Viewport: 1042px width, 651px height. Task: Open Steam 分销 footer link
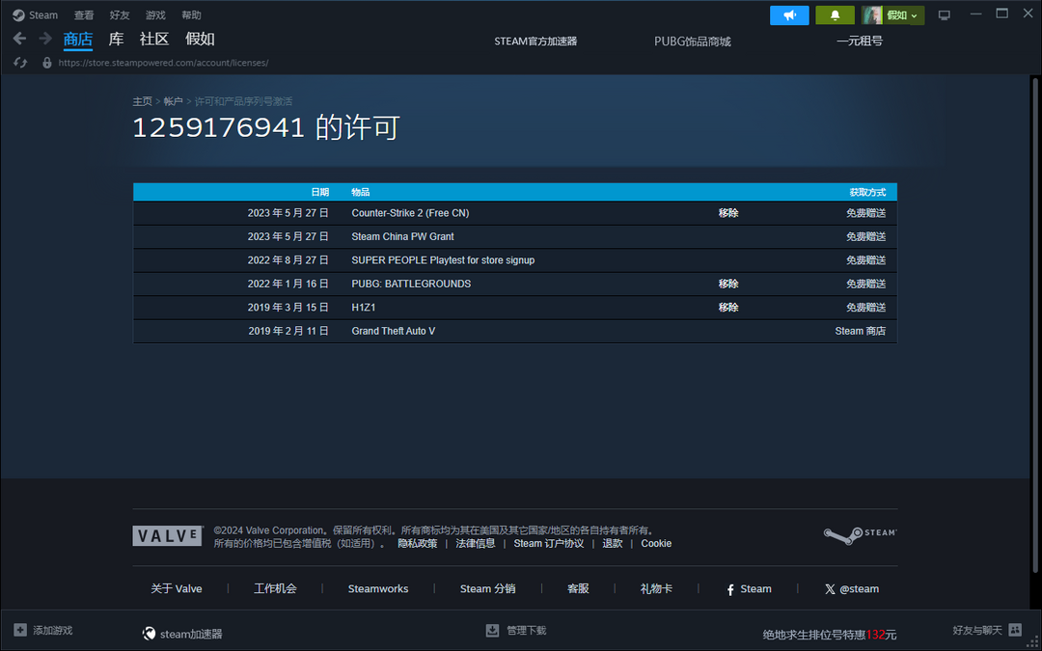(488, 589)
